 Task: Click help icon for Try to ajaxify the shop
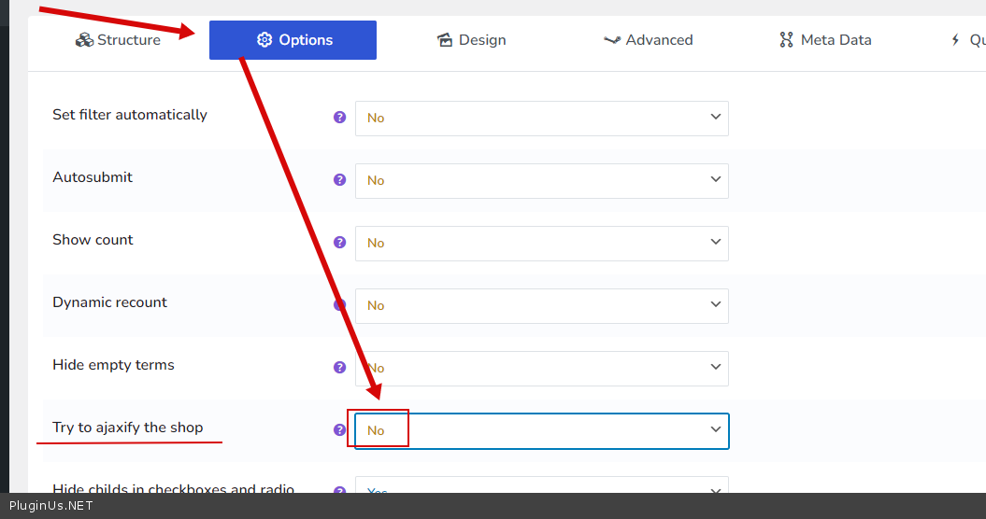340,430
